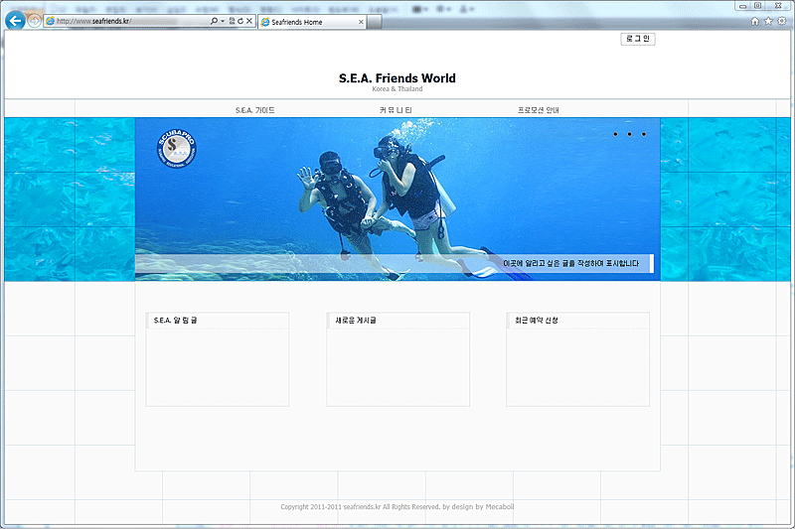Stop loading with the X icon
The height and width of the screenshot is (529, 795).
[x=249, y=21]
